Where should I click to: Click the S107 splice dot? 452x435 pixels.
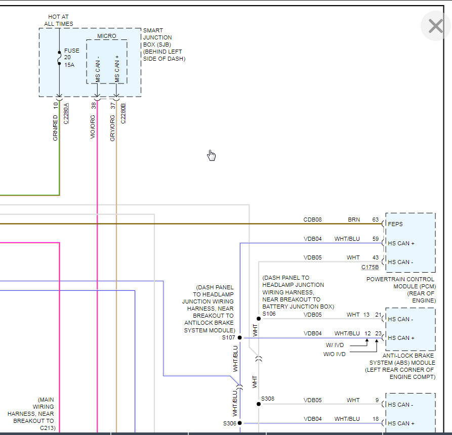240,337
